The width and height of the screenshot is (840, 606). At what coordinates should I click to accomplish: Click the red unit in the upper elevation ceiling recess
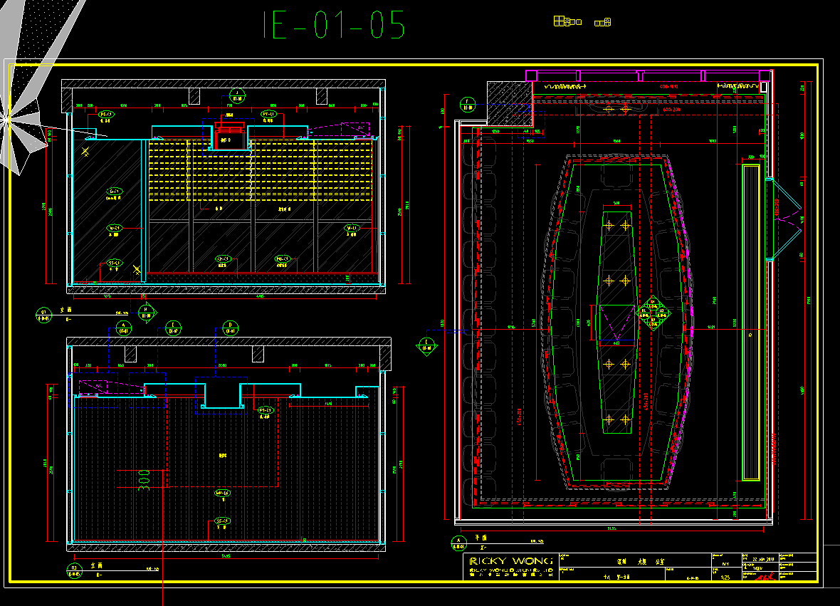coord(228,129)
